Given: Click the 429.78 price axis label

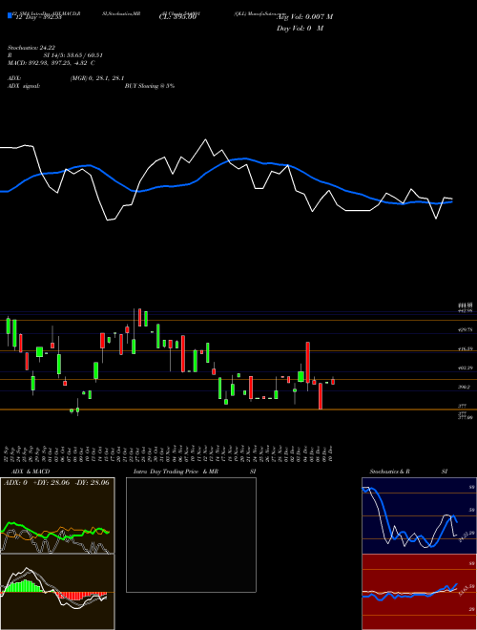Looking at the screenshot, I should [x=466, y=329].
